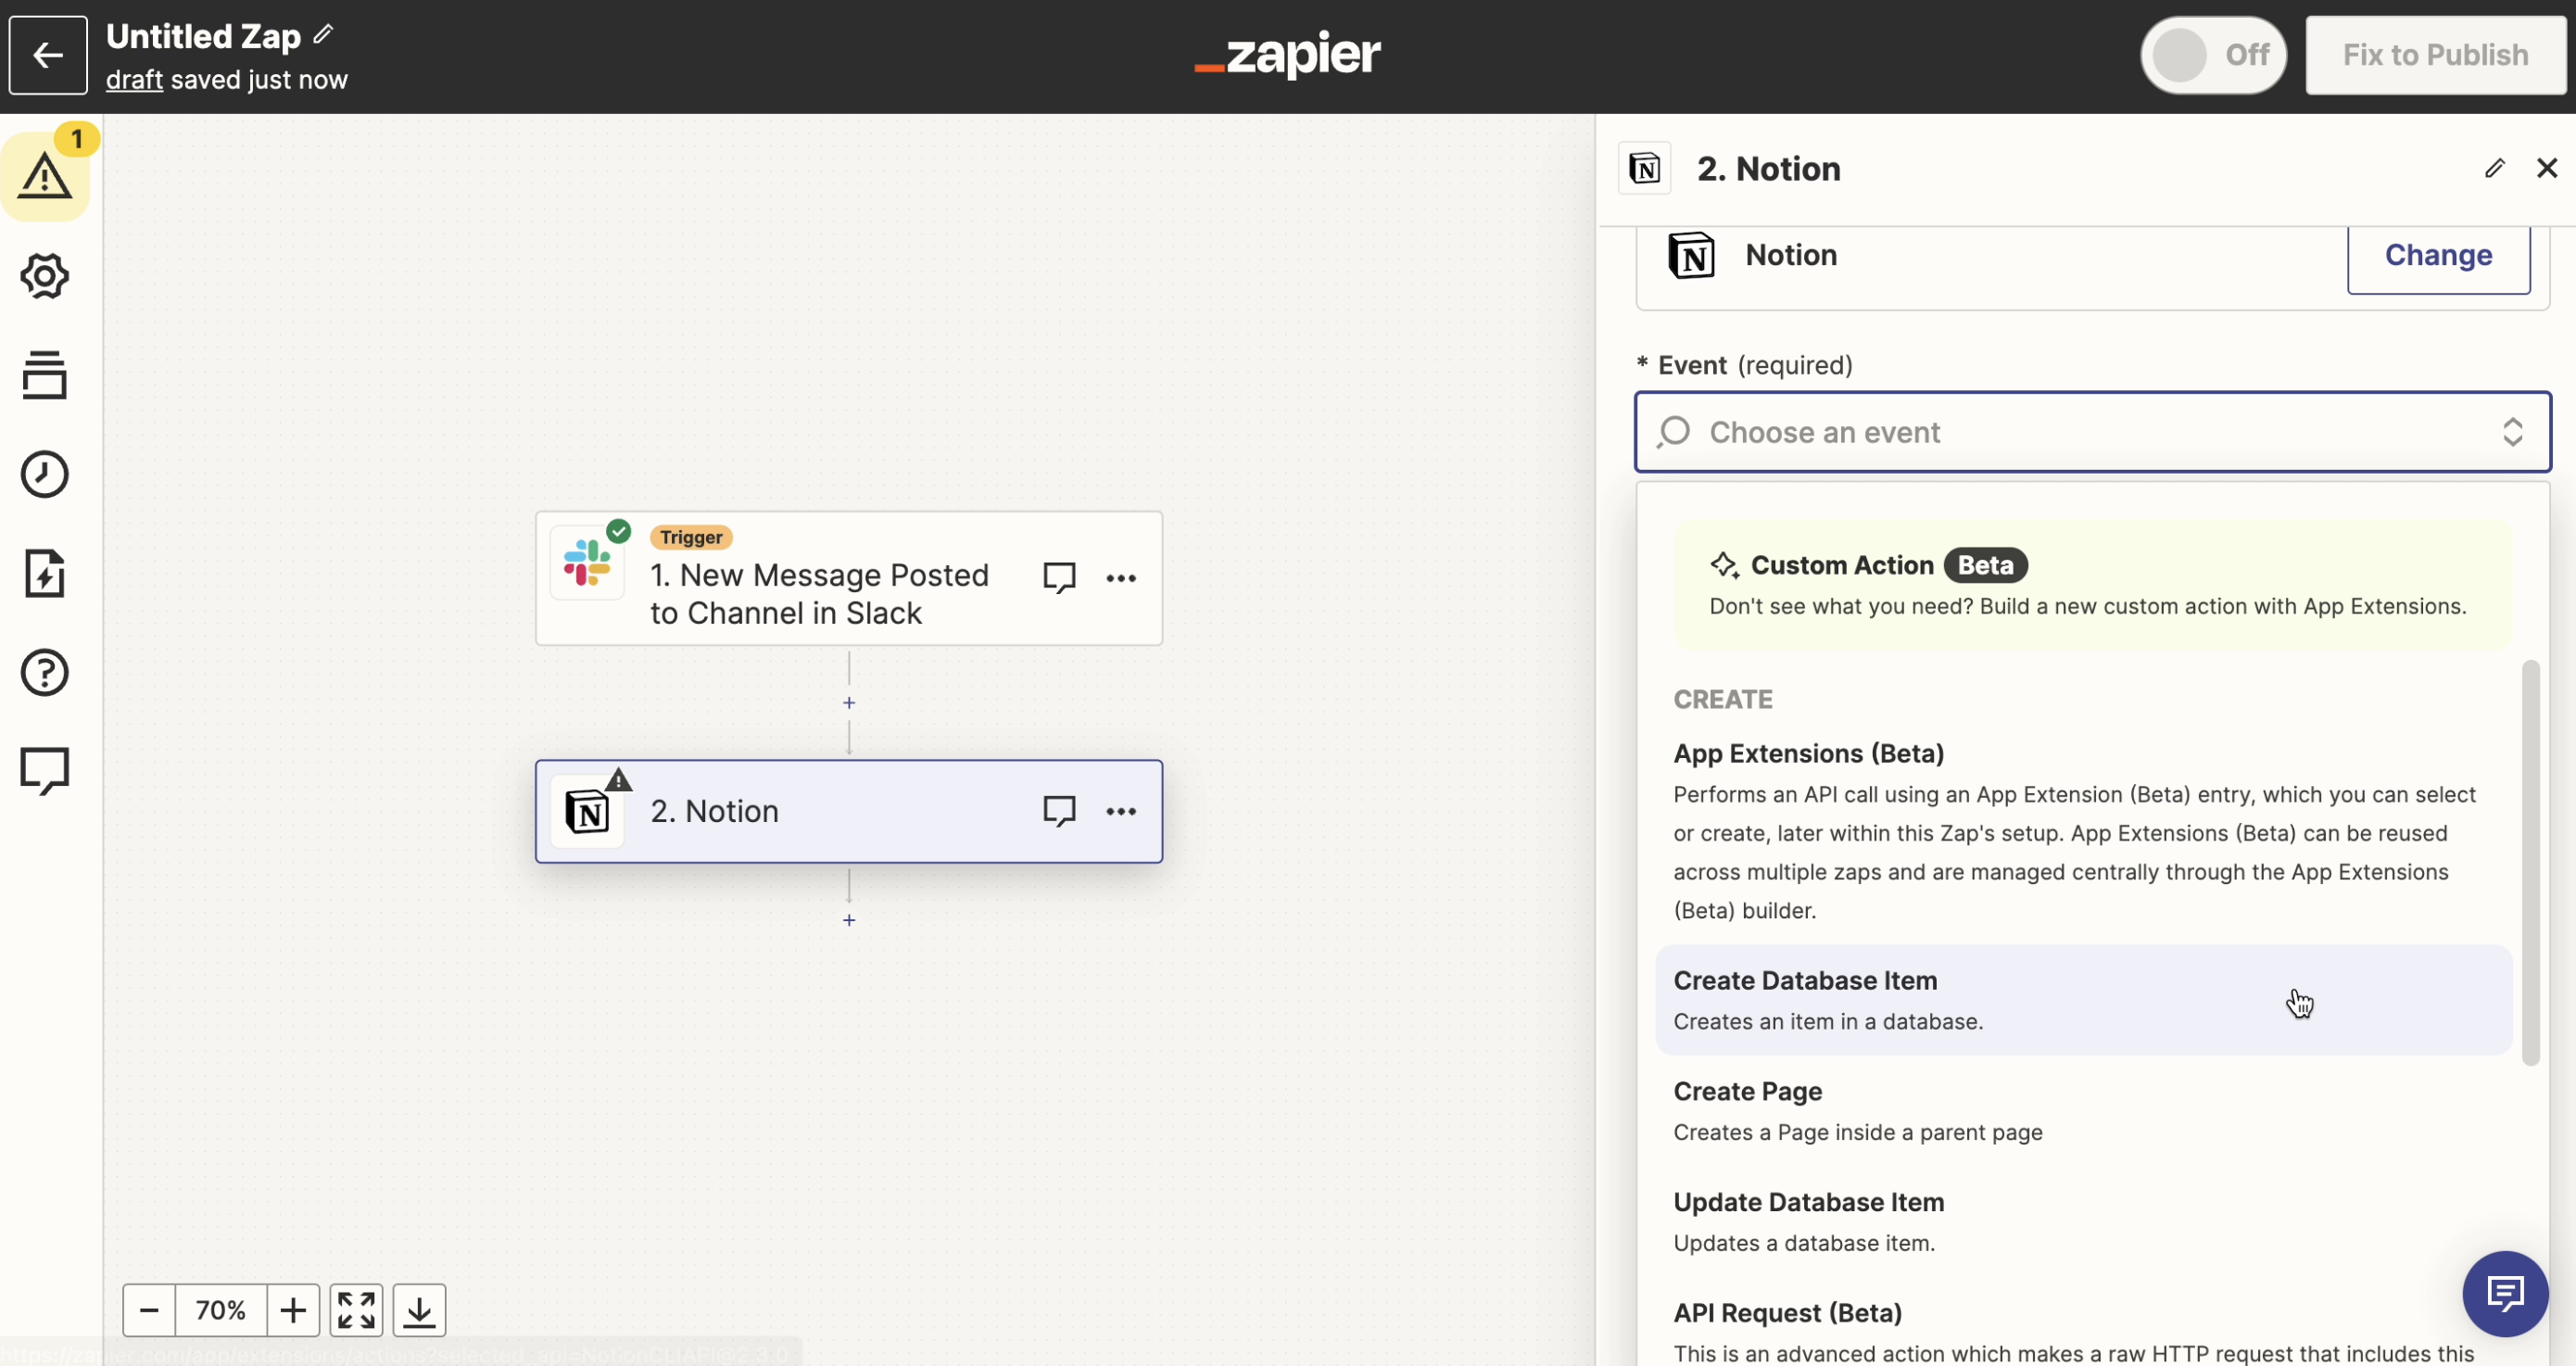Open the help question mark icon
This screenshot has width=2576, height=1366.
[45, 672]
